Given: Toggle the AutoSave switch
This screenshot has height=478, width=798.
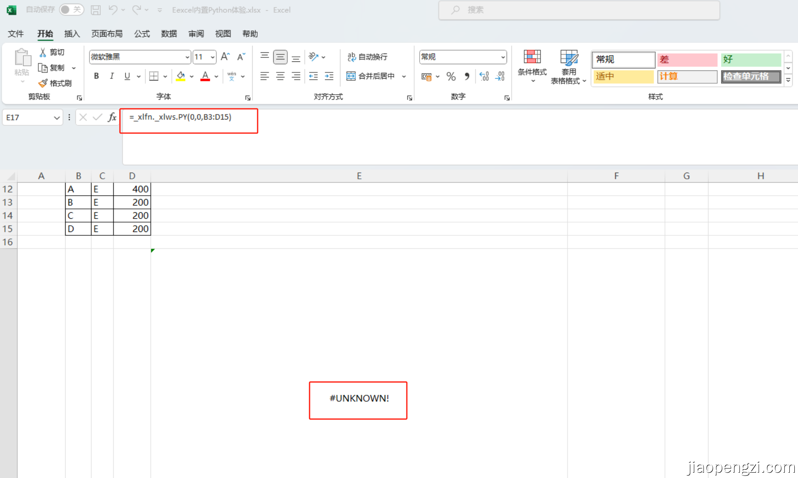Looking at the screenshot, I should pyautogui.click(x=71, y=9).
